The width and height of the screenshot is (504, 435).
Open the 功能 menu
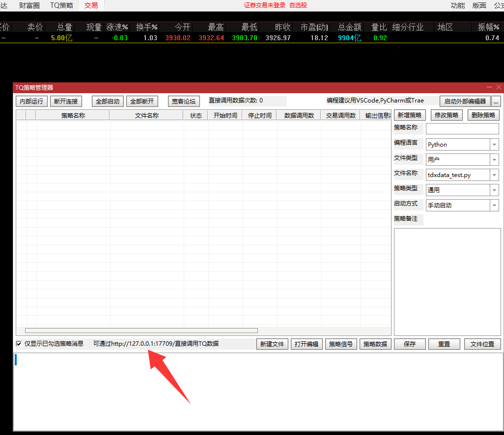[x=458, y=5]
